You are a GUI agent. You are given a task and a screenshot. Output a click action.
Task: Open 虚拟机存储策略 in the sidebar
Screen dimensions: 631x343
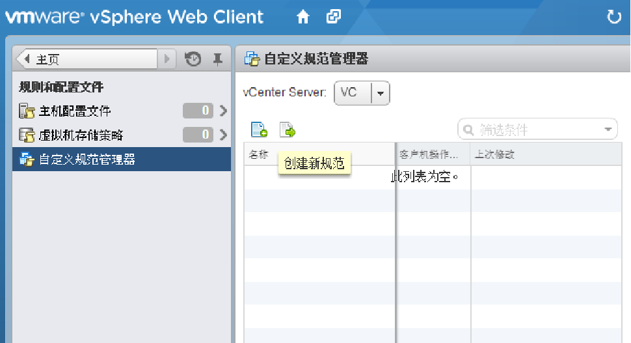point(81,135)
